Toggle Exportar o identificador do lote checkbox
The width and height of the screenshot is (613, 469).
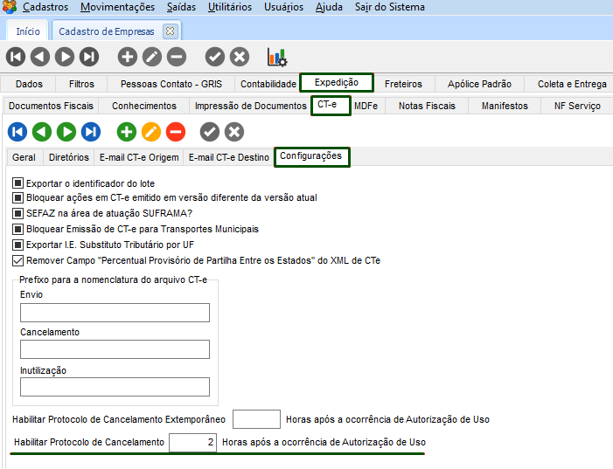coord(17,183)
